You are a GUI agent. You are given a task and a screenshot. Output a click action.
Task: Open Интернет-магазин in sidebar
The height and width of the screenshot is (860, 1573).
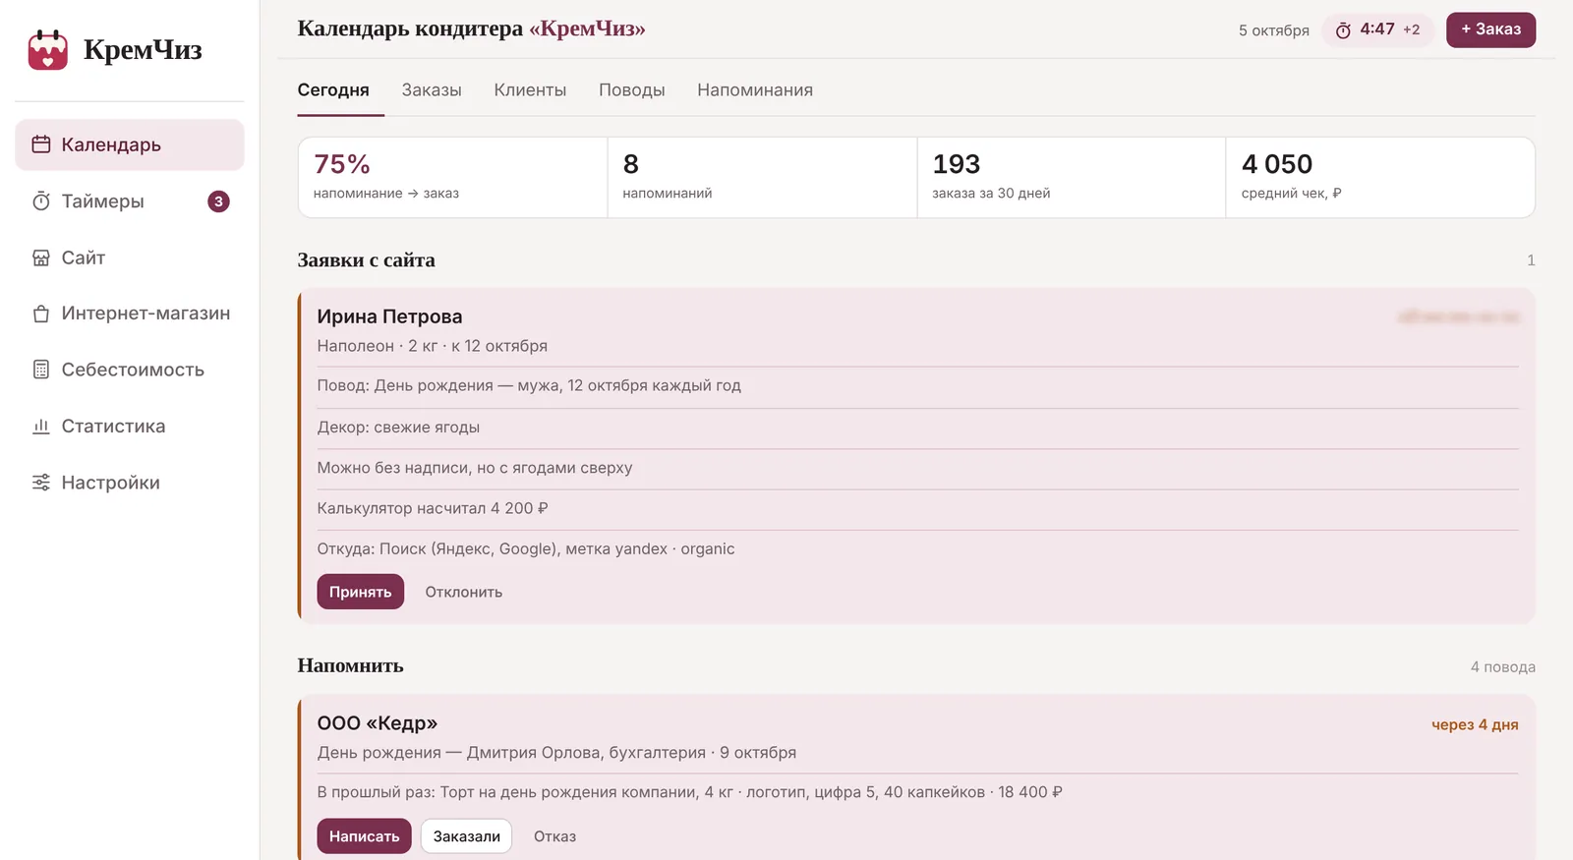(130, 314)
